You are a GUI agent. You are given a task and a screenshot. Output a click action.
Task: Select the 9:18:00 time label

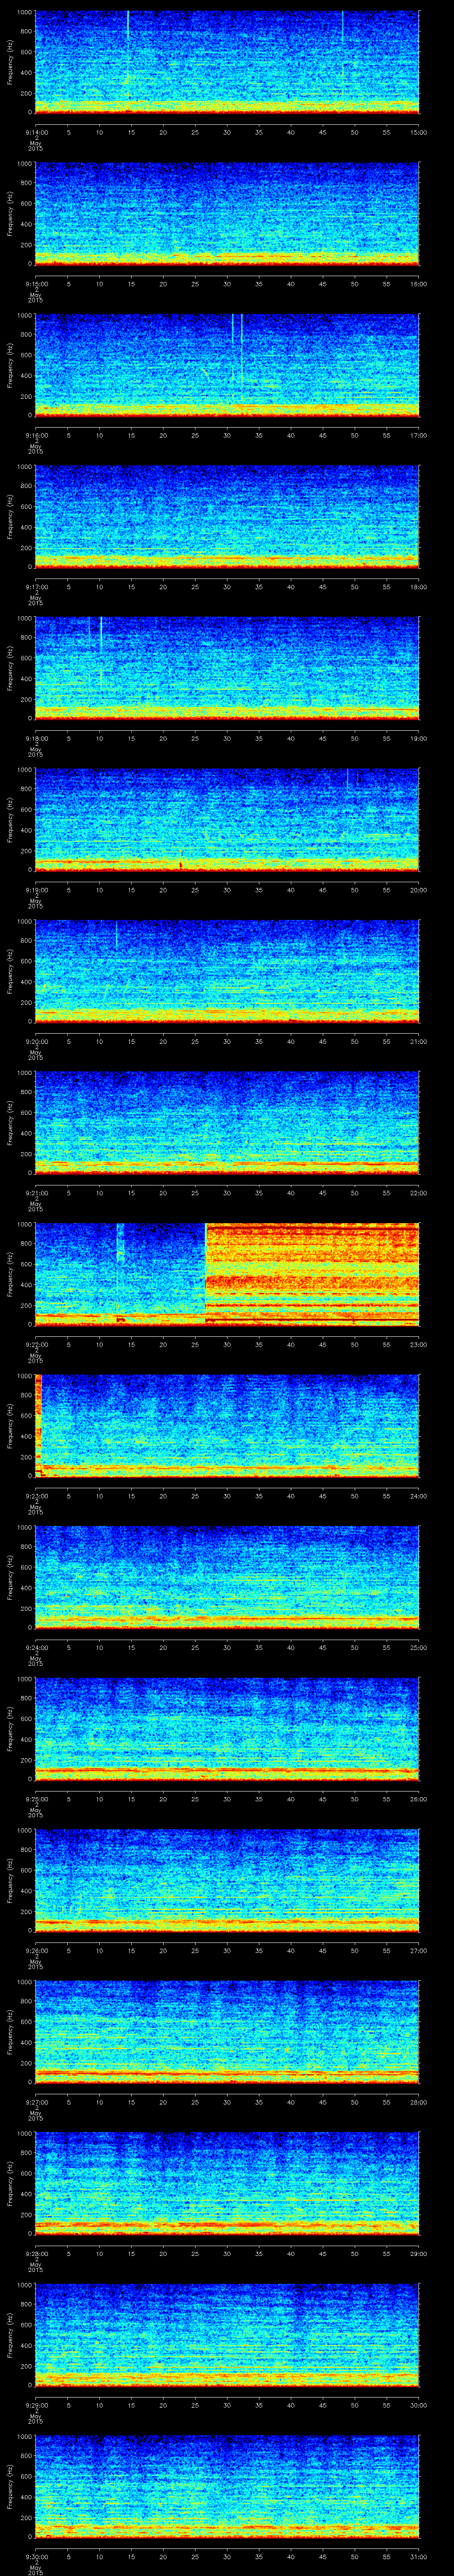[36, 737]
